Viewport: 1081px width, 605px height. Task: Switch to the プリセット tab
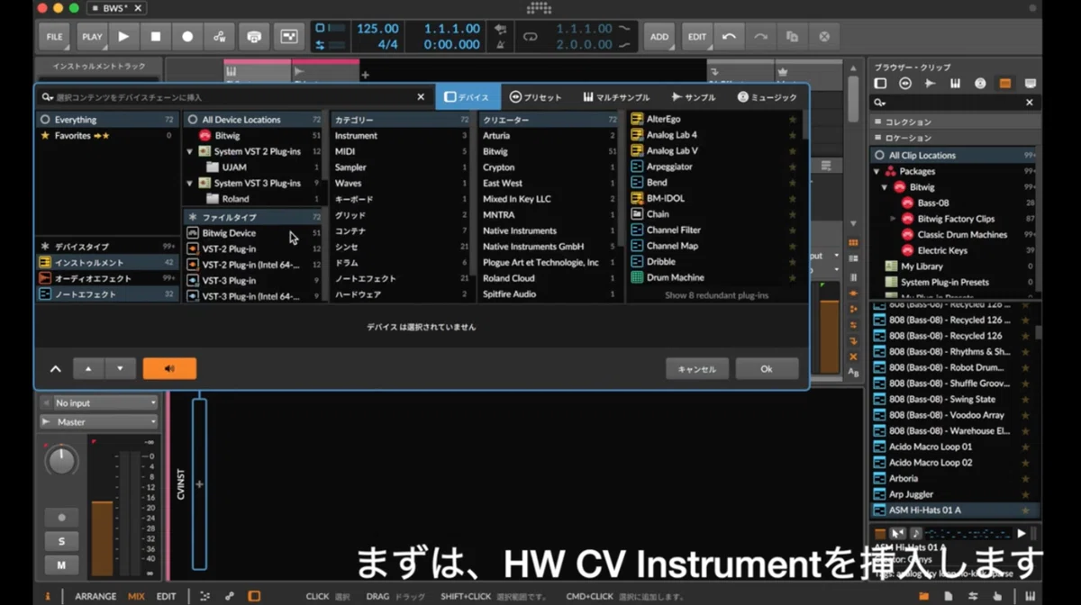535,97
